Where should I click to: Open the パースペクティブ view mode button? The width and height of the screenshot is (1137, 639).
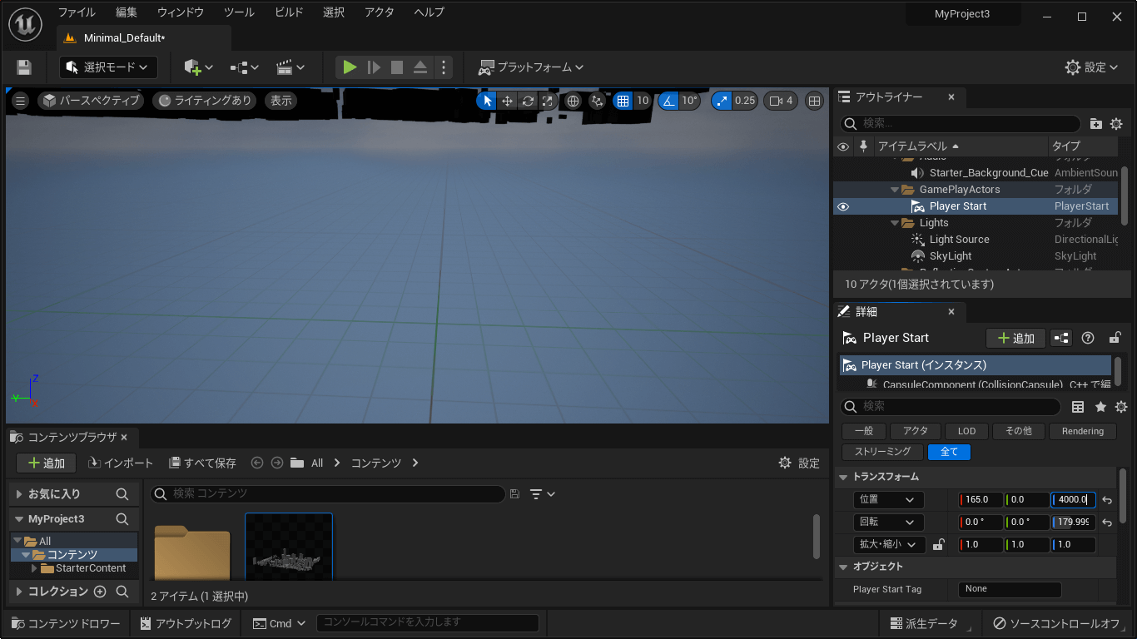point(91,101)
